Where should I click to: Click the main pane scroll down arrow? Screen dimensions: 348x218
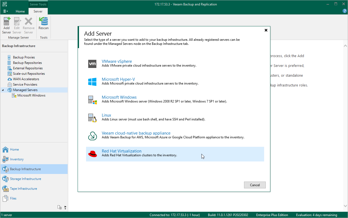[345, 205]
